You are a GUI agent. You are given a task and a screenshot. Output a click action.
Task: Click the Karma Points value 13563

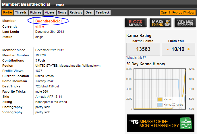pyautogui.click(x=143, y=49)
